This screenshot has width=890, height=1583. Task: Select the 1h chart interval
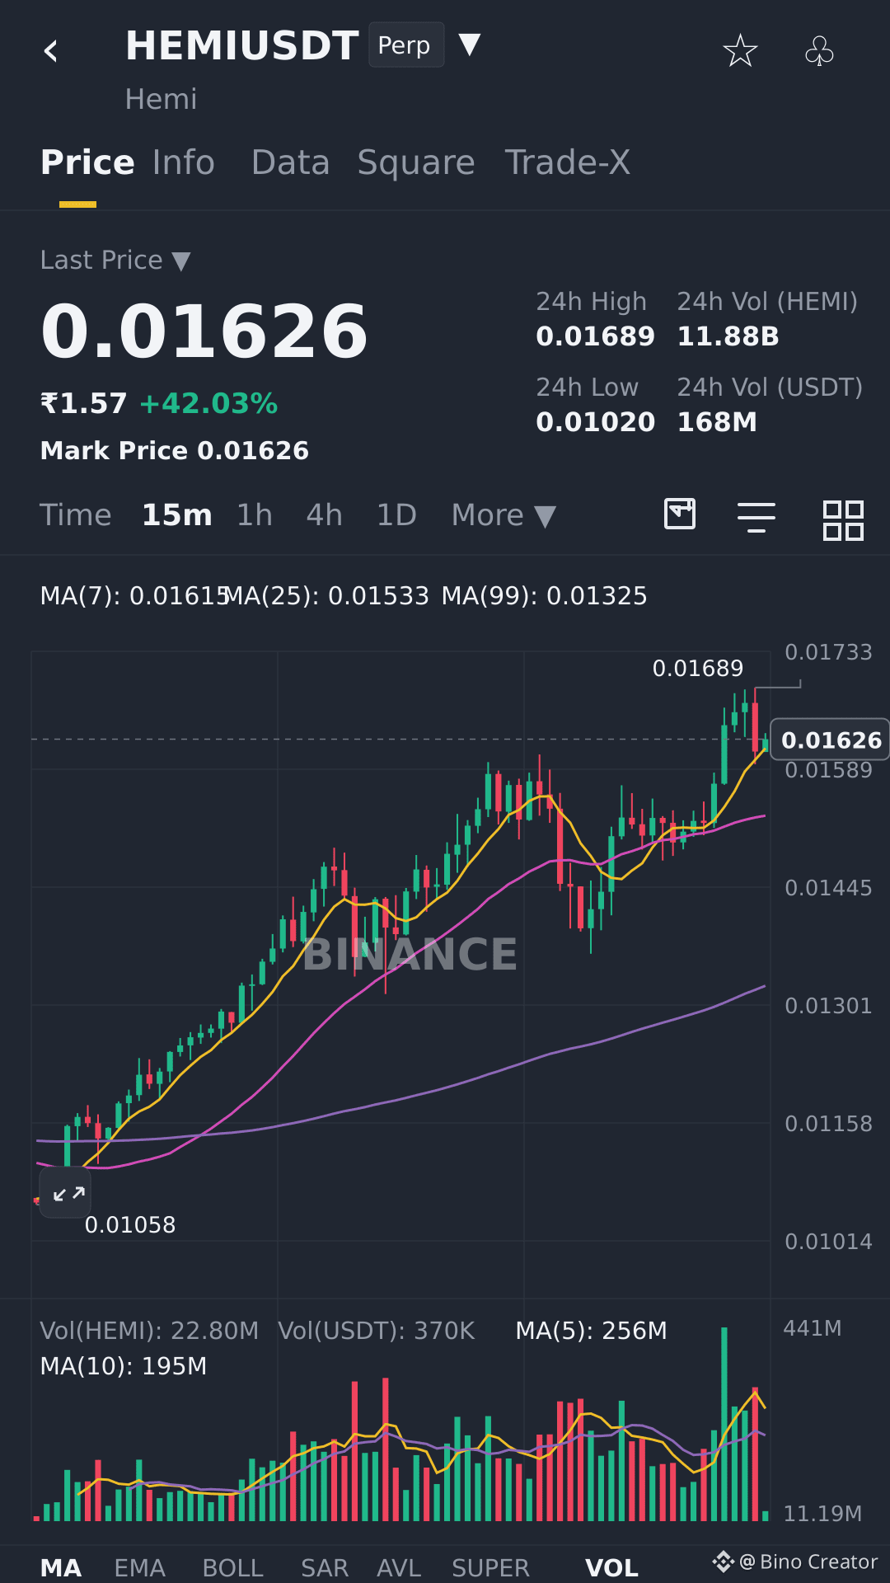[255, 515]
